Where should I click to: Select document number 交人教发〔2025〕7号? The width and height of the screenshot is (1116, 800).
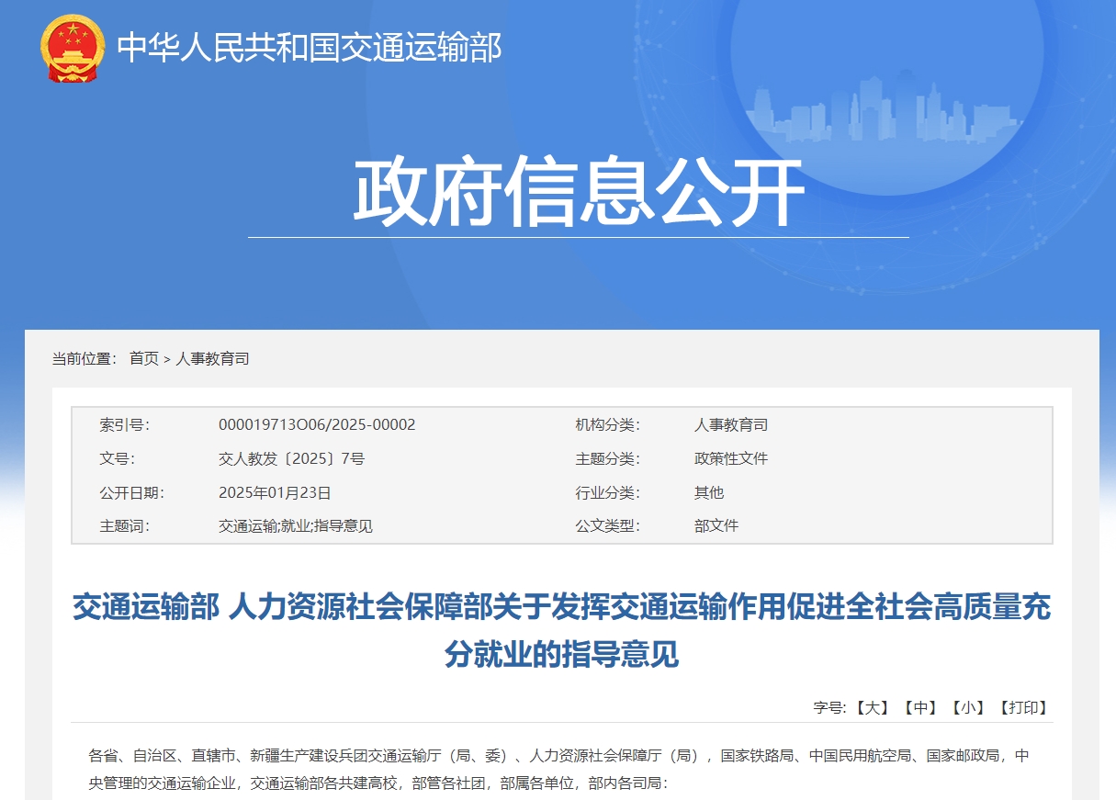[291, 458]
